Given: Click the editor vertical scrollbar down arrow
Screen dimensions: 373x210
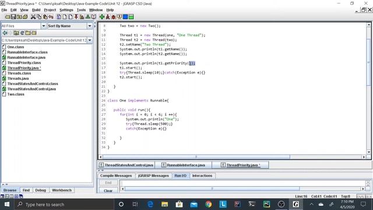Looking at the screenshot, I should coord(369,152).
